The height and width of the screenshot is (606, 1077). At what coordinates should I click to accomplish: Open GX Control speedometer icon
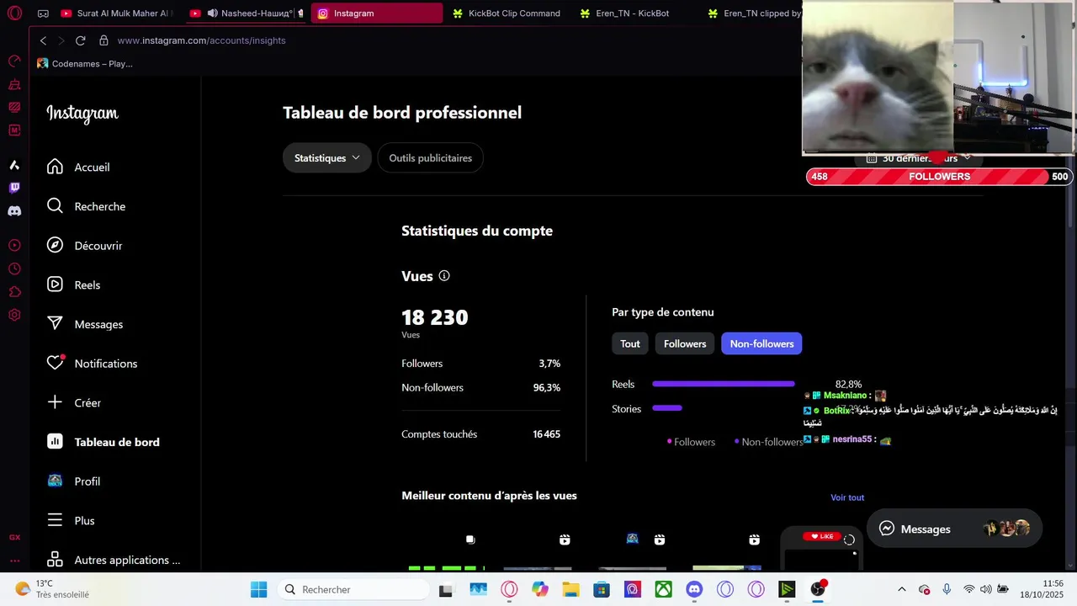pos(14,61)
